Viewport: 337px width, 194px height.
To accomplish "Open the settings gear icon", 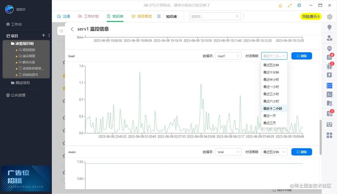I will tap(329, 17).
